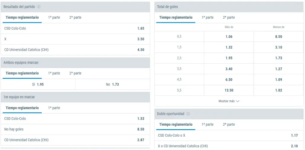The width and height of the screenshot is (305, 150).
Task: Choose Sí 1.95 for both teams scoring
Action: click(38, 84)
